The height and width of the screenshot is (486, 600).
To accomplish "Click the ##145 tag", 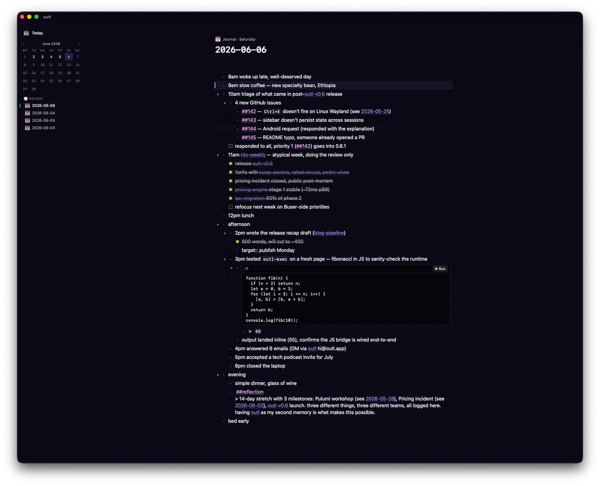I will [x=248, y=138].
